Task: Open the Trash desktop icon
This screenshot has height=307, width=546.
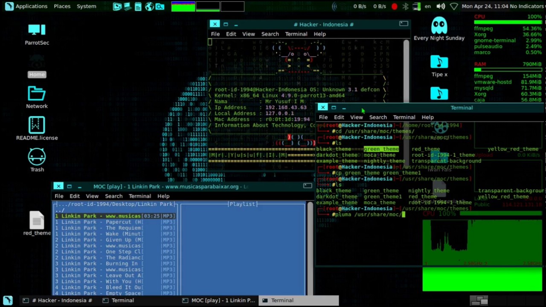Action: pyautogui.click(x=37, y=160)
